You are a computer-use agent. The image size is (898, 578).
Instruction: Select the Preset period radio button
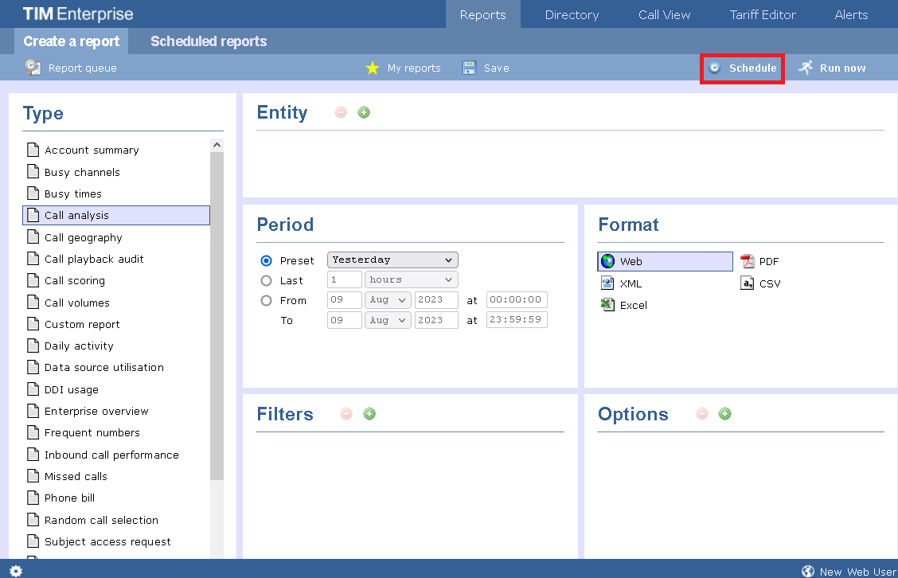(265, 259)
